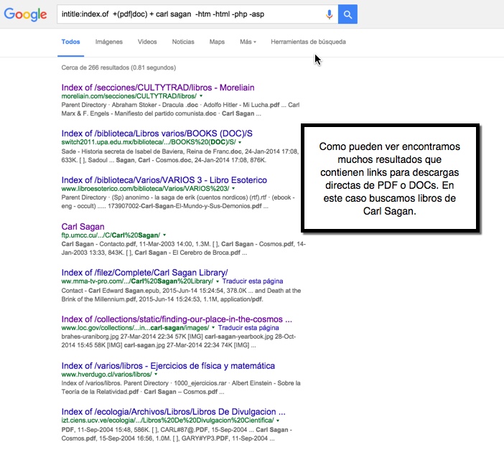Open the Noticias tab

point(183,42)
